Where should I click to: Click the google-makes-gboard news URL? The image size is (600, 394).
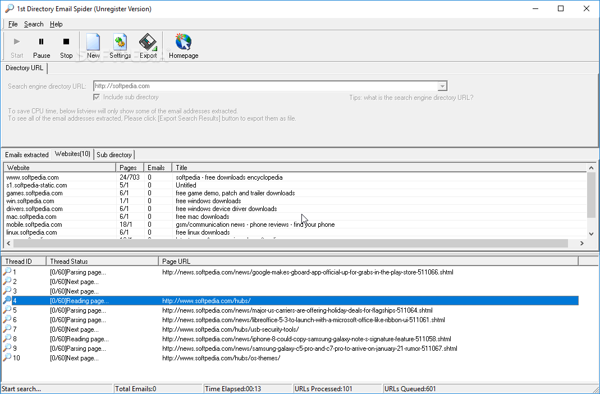pyautogui.click(x=308, y=272)
